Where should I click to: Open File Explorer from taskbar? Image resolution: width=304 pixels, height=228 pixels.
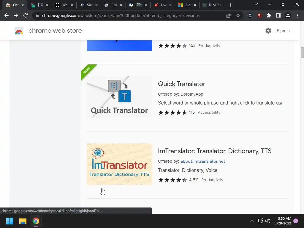pyautogui.click(x=23, y=221)
